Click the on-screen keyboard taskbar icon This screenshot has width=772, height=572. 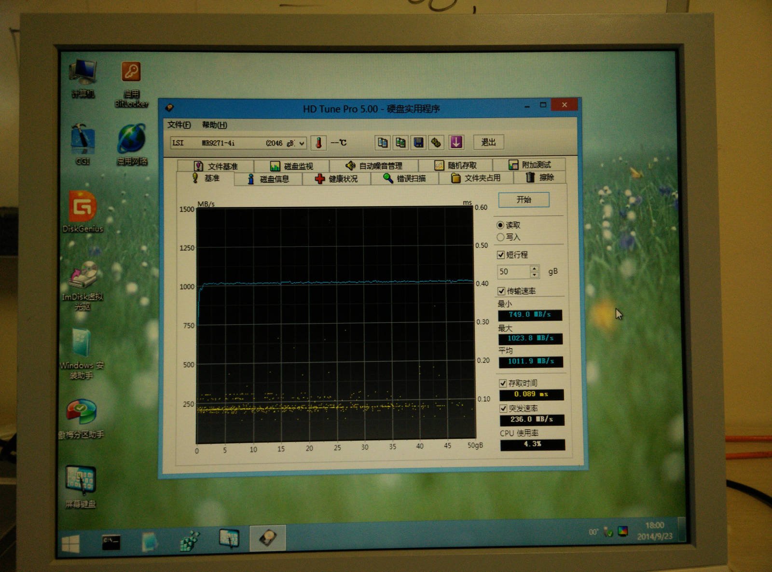229,539
